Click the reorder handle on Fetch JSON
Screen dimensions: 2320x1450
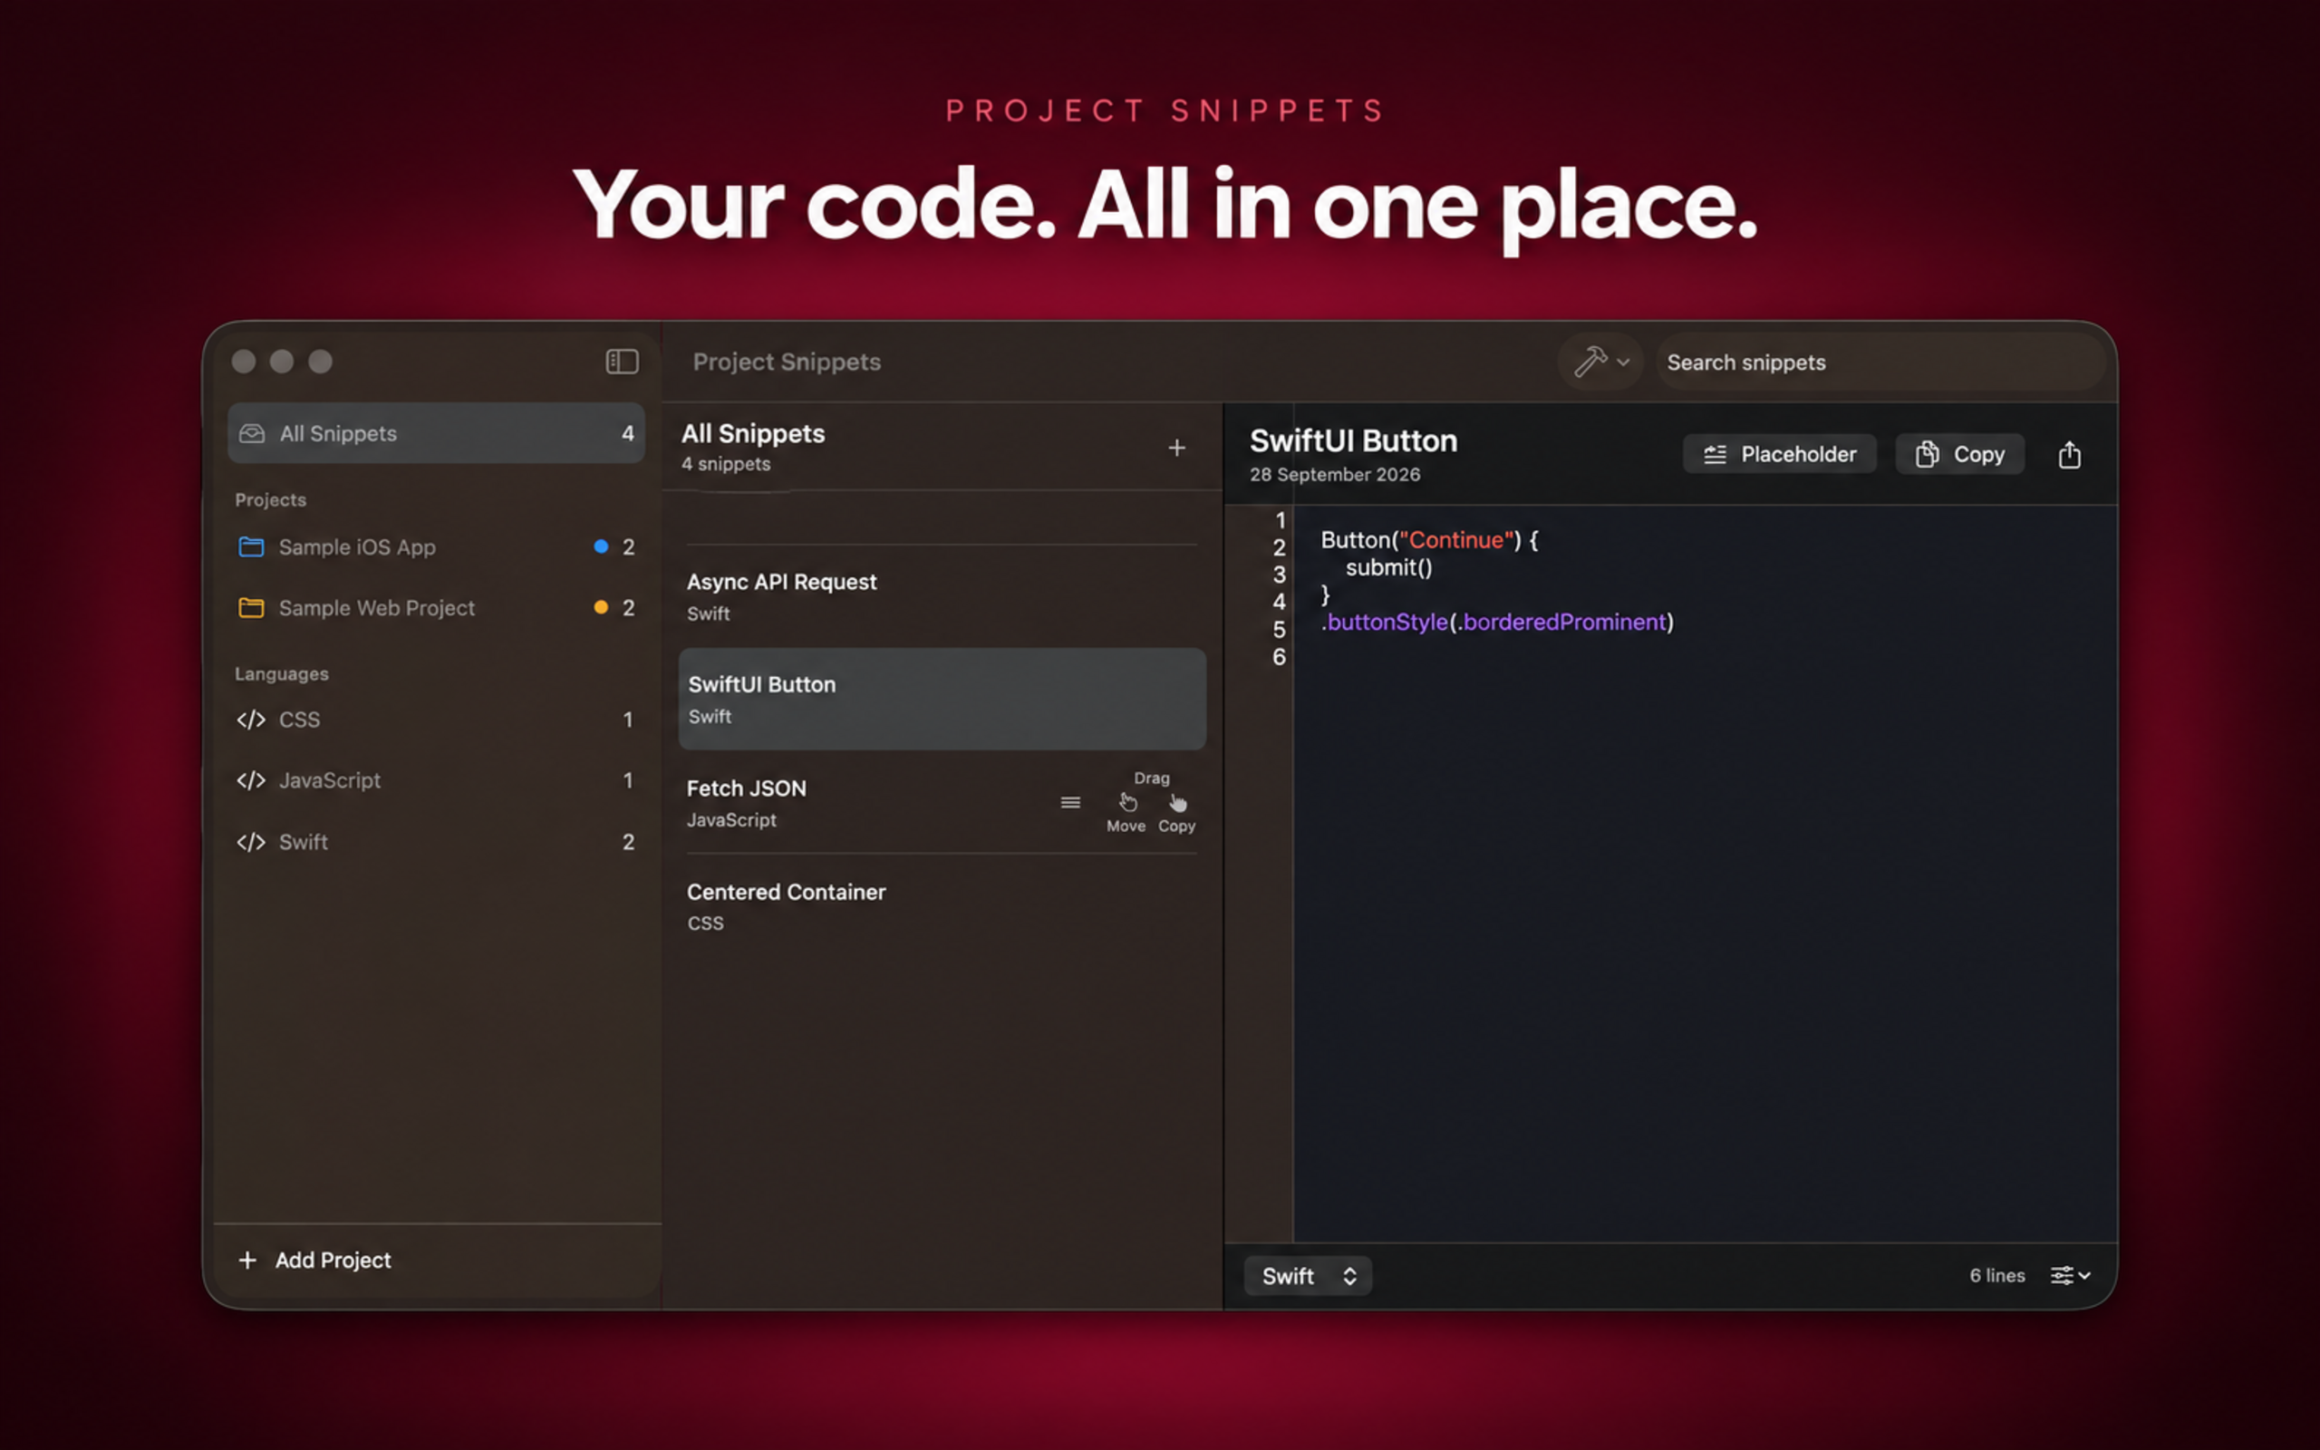(1070, 803)
